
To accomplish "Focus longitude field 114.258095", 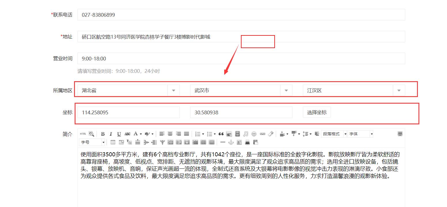I will [x=129, y=112].
